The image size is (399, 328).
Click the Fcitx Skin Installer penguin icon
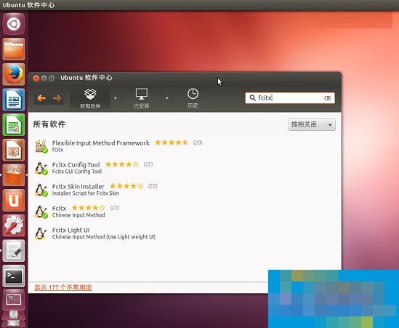click(41, 190)
